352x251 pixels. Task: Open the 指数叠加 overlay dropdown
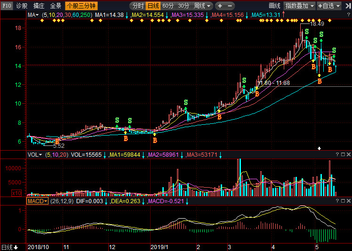pyautogui.click(x=300, y=6)
